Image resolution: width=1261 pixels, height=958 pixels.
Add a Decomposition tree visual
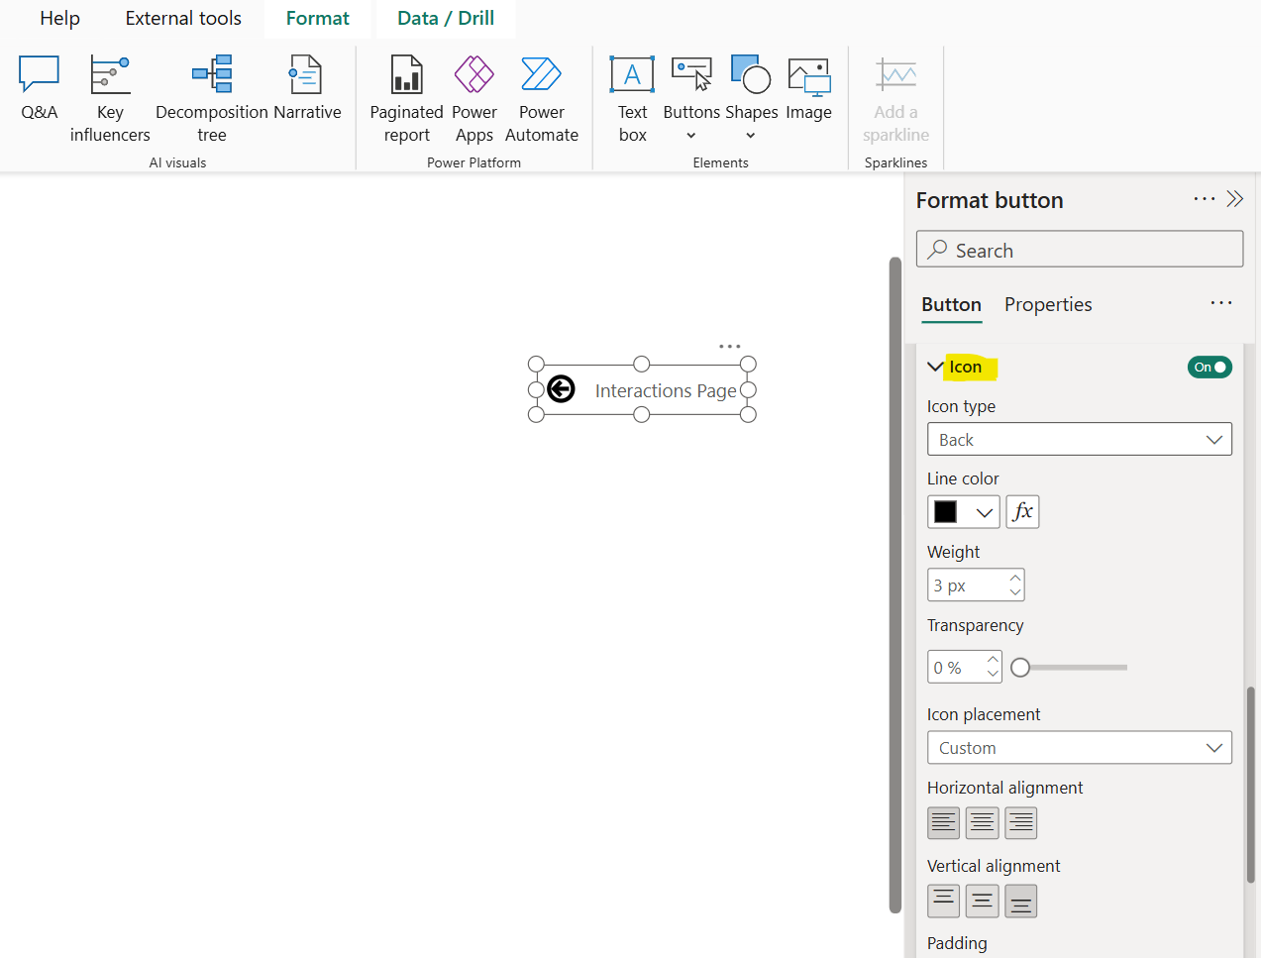pyautogui.click(x=211, y=94)
